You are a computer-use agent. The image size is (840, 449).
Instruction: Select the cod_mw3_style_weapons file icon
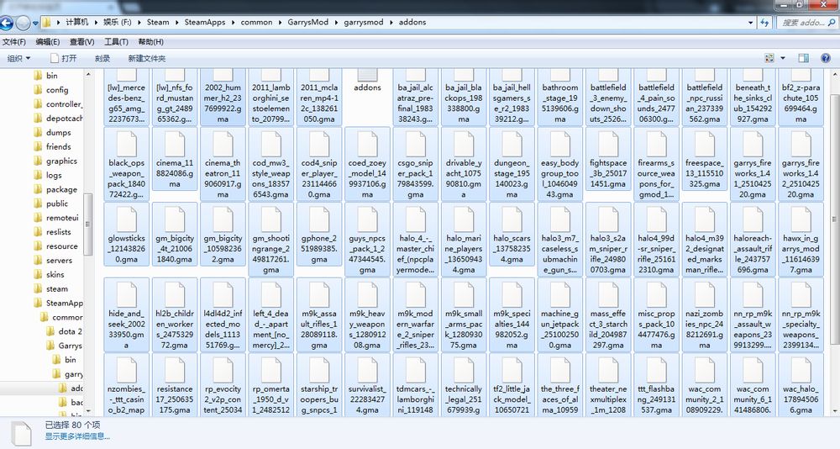pos(271,143)
